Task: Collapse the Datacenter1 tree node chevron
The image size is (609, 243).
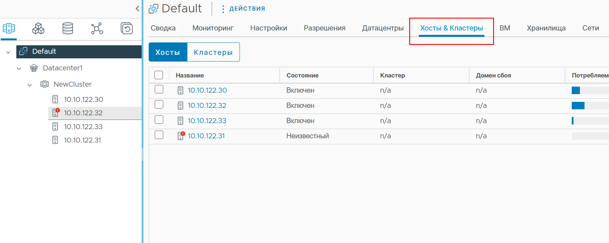Action: click(x=19, y=68)
